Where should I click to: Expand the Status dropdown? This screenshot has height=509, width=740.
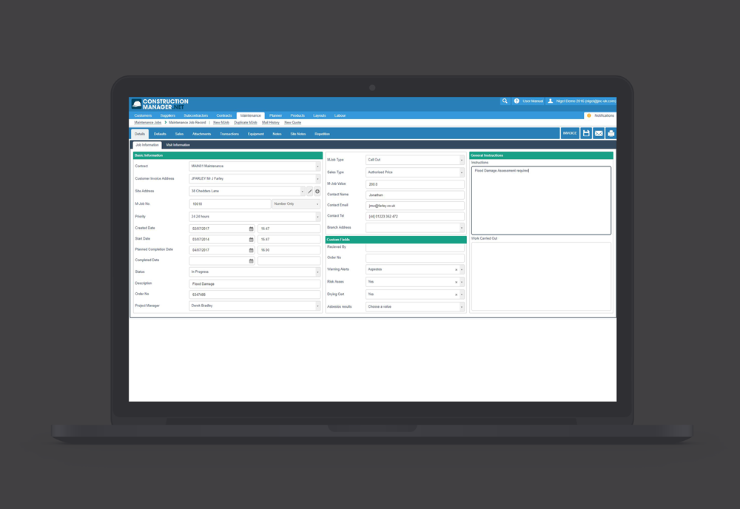click(x=317, y=272)
